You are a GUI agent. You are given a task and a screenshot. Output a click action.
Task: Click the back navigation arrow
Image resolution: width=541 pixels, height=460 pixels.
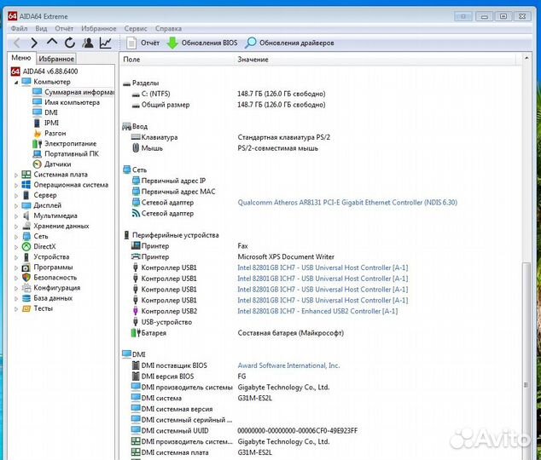click(x=16, y=43)
